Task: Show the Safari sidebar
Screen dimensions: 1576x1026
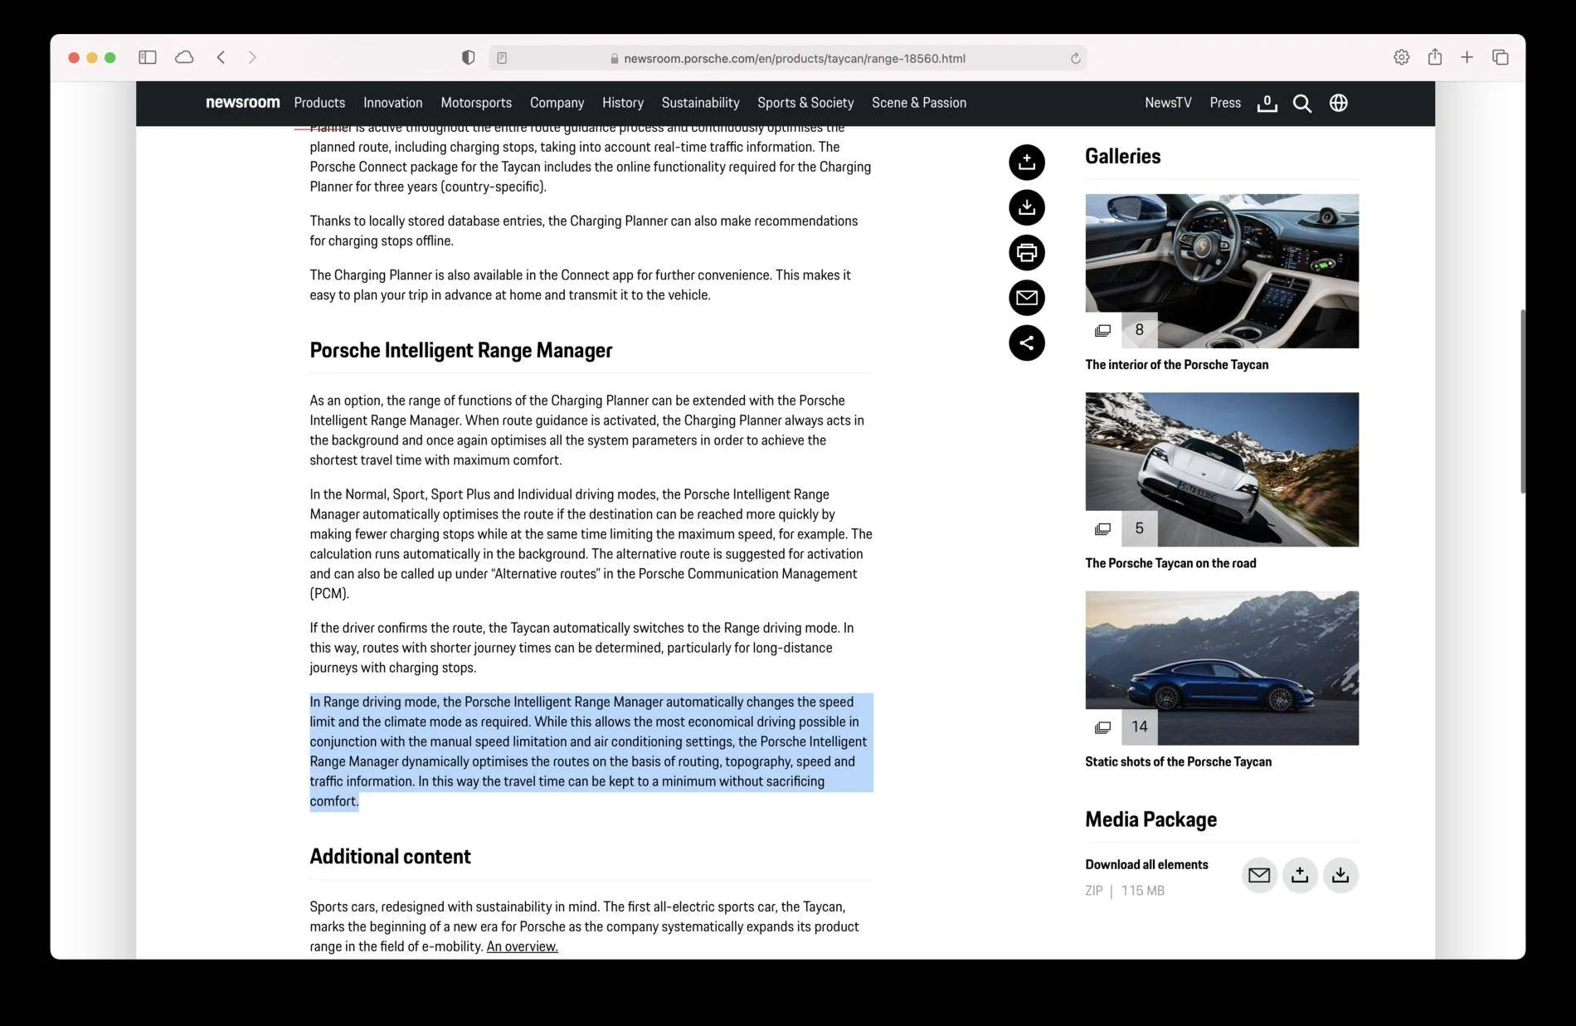Action: pos(148,57)
